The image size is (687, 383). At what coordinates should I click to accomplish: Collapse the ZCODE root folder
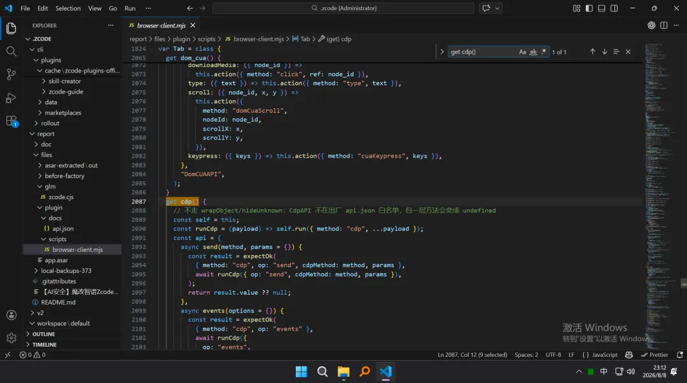coord(28,39)
